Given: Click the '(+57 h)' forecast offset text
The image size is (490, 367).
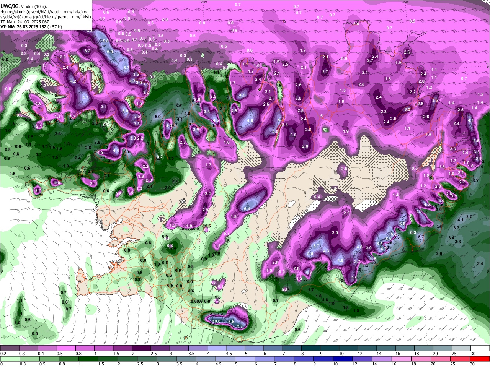Looking at the screenshot, I should coord(55,27).
